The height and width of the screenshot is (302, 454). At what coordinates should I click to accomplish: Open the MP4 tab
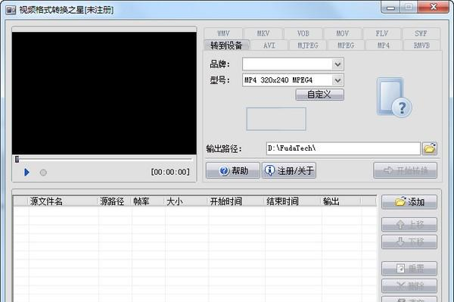(x=384, y=45)
